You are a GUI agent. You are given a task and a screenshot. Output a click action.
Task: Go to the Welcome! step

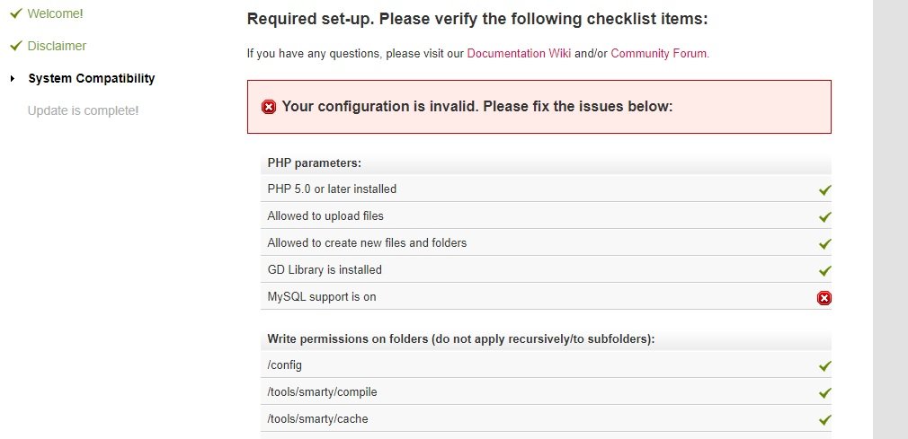[56, 13]
